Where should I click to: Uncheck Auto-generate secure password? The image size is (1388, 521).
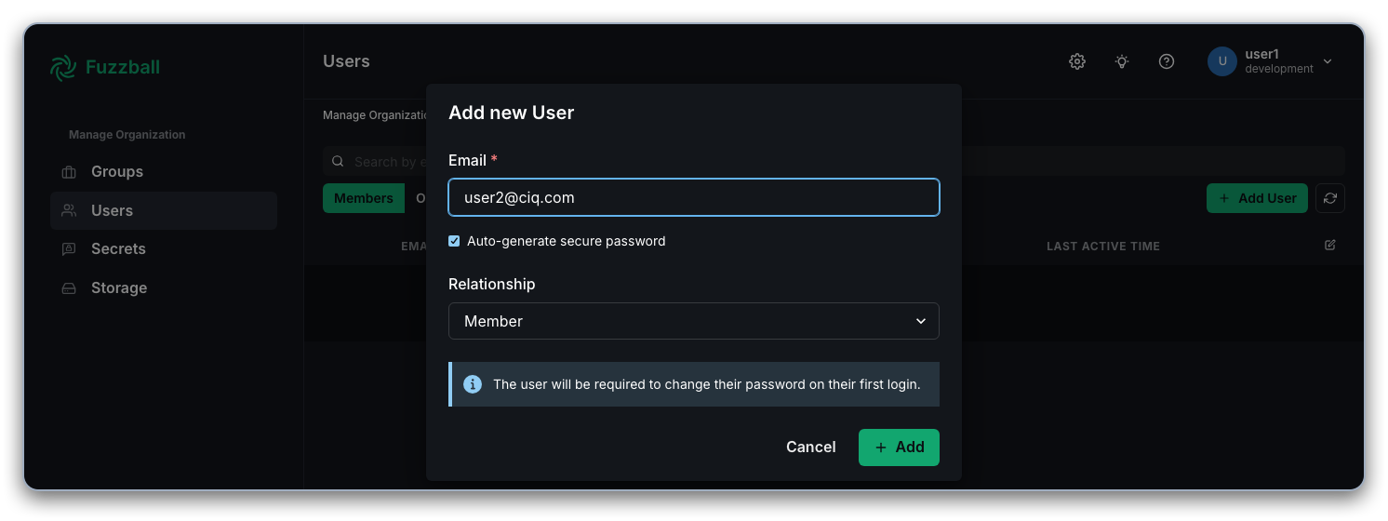coord(454,241)
